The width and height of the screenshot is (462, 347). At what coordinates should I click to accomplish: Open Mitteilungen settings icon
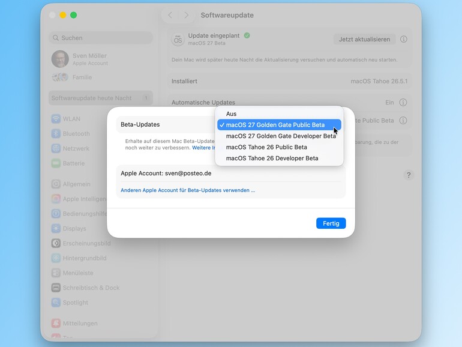(x=56, y=324)
